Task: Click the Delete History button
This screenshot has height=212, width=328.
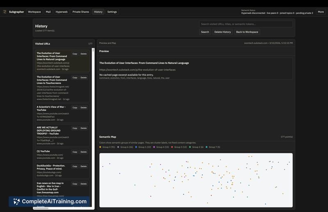Action: click(x=222, y=32)
